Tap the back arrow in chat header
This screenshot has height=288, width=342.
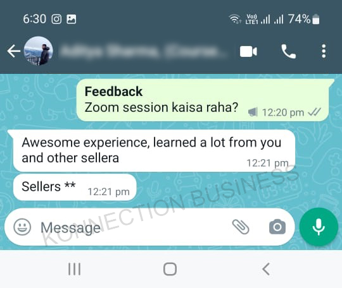pos(14,51)
